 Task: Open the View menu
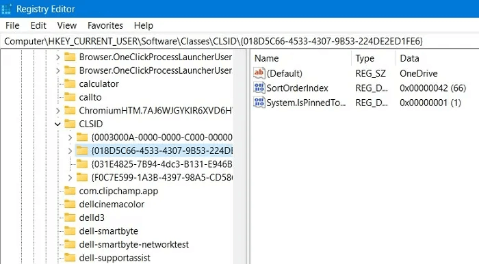click(x=66, y=25)
